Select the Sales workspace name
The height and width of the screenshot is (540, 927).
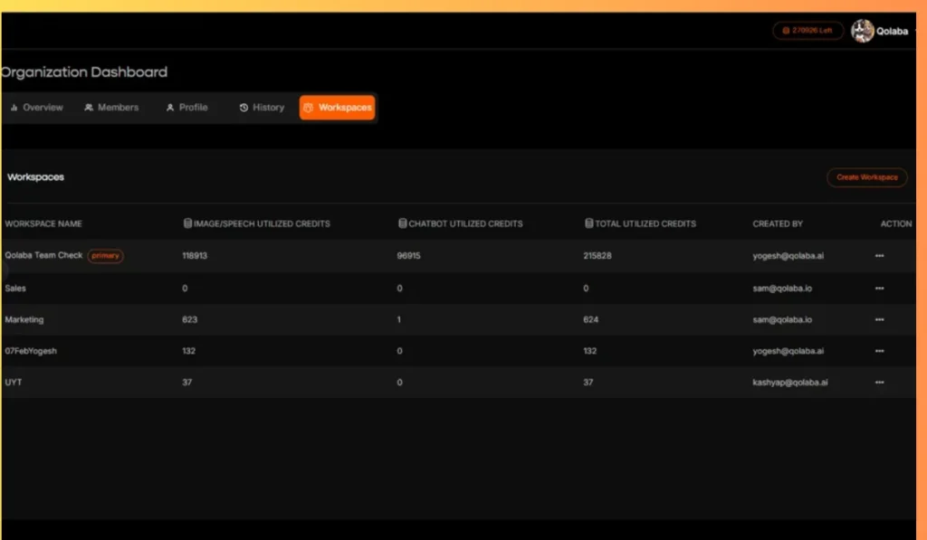pos(15,289)
